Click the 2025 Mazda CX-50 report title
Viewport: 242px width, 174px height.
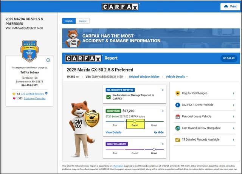click(100, 70)
